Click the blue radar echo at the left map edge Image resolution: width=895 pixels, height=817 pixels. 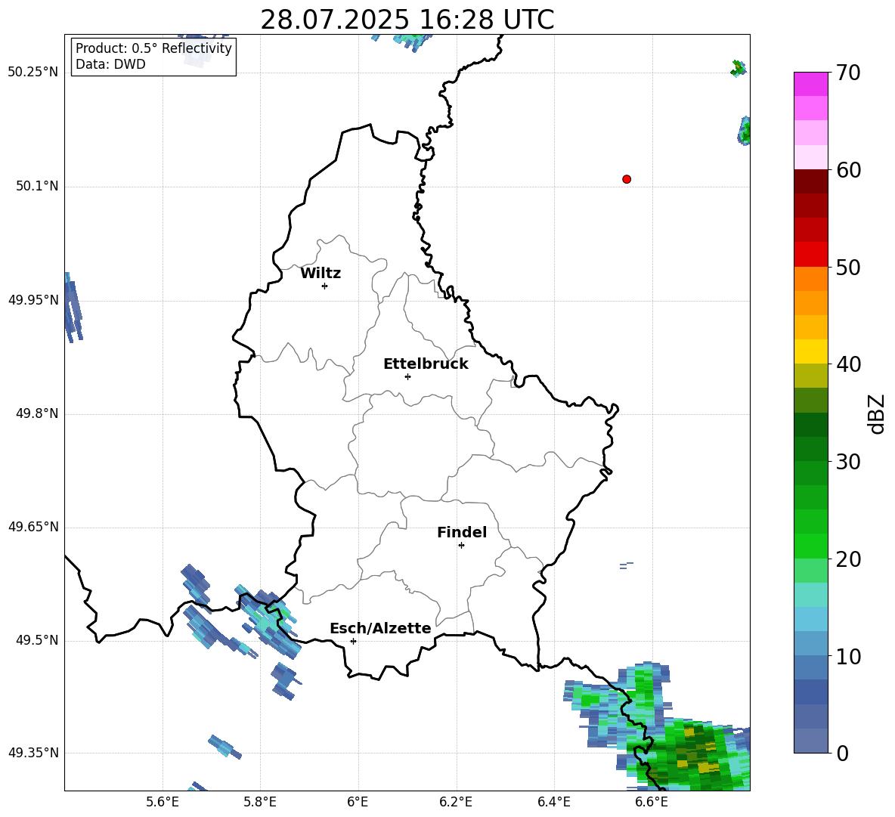pos(73,307)
